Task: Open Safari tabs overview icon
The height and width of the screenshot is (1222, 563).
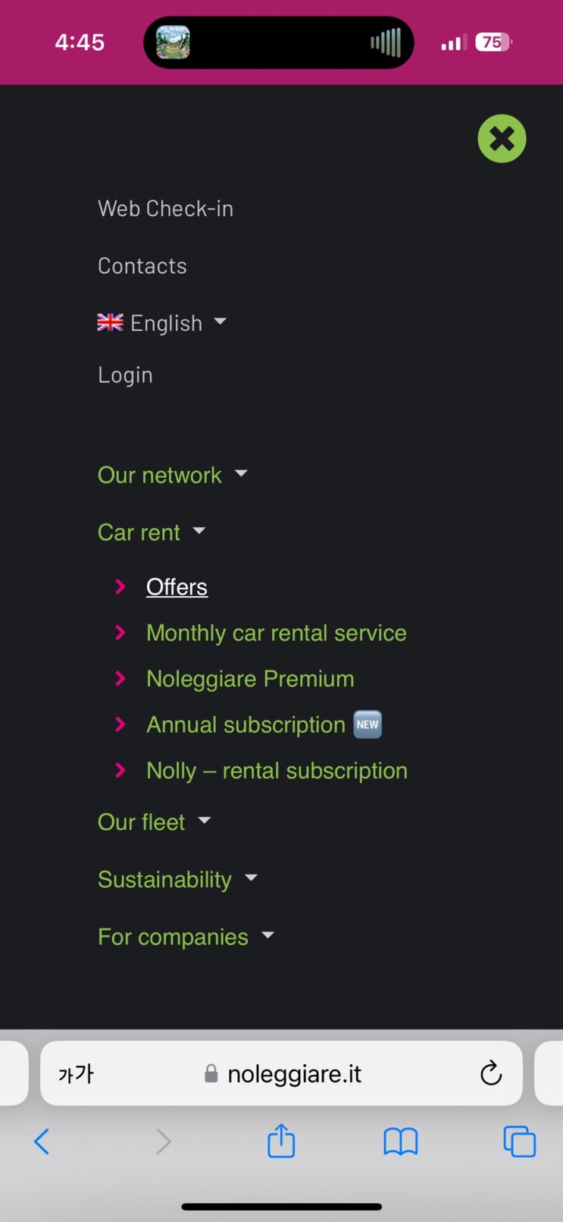Action: coord(519,1141)
